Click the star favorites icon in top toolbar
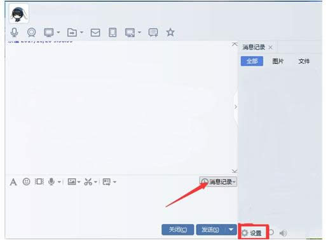 pos(170,32)
